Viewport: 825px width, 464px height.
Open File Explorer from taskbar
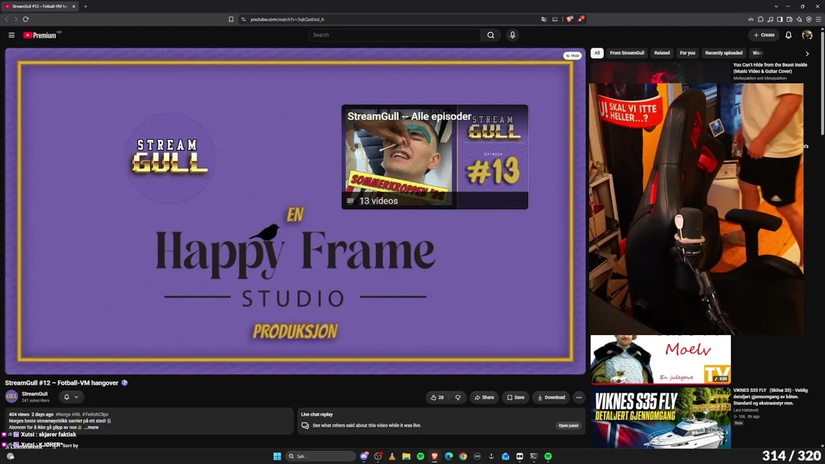[x=406, y=456]
